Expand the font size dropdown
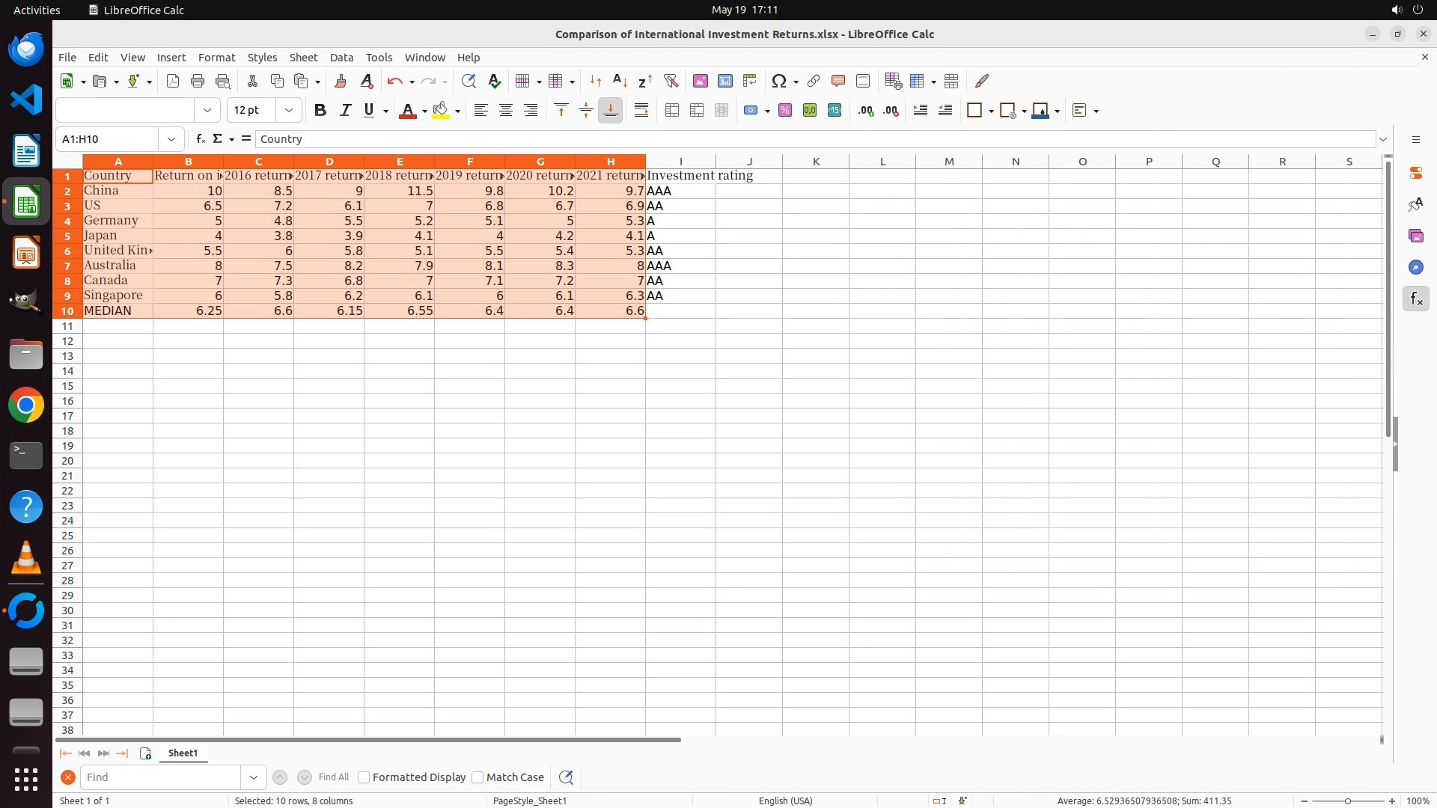The width and height of the screenshot is (1437, 808). click(x=288, y=111)
